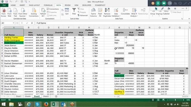This screenshot has width=191, height=107.
Task: Switch to Page Layout view icon
Action: click(x=158, y=100)
